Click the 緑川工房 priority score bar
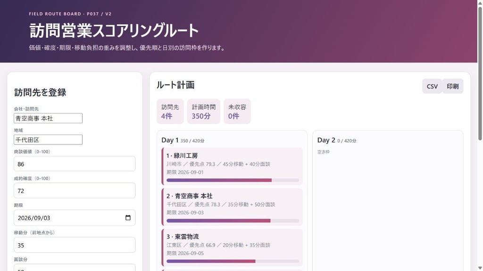Viewport: 483px width, 271px height. tap(233, 180)
